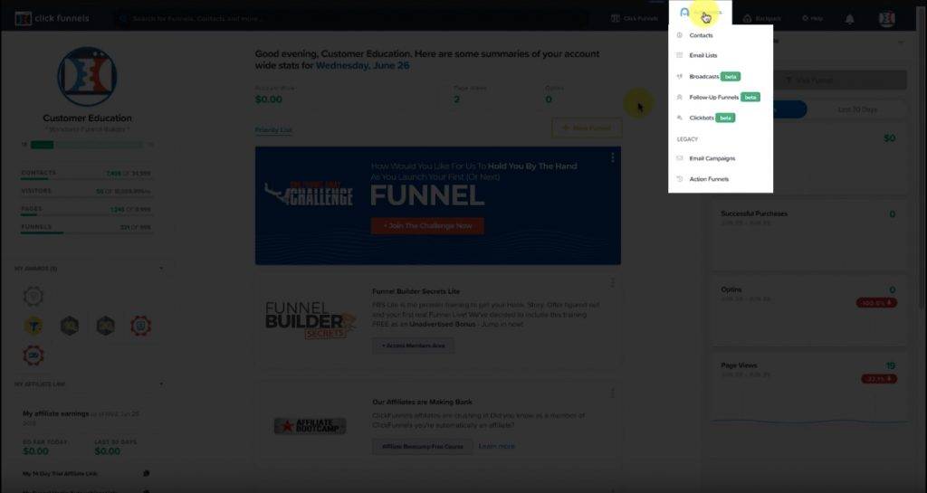927x493 pixels.
Task: Expand the funnel selector dropdown arrow
Action: 901,43
